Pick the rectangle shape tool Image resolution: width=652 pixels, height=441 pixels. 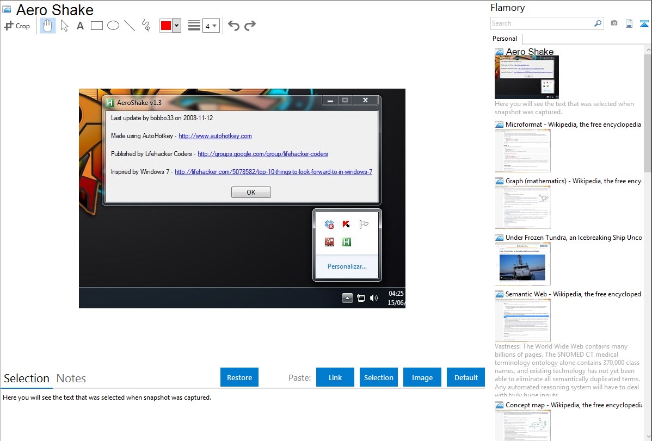tap(96, 26)
